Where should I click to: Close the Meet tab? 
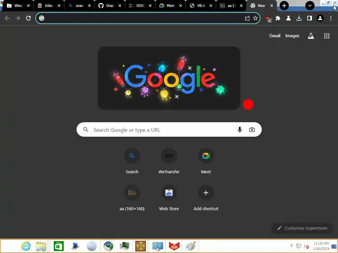181,6
